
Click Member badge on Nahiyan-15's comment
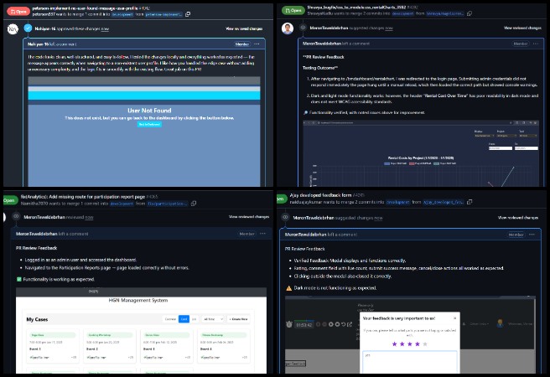coord(241,43)
